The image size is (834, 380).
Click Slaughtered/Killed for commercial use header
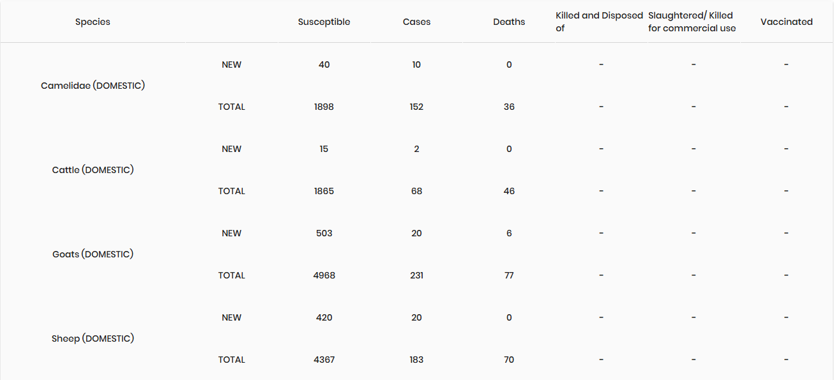(x=692, y=22)
